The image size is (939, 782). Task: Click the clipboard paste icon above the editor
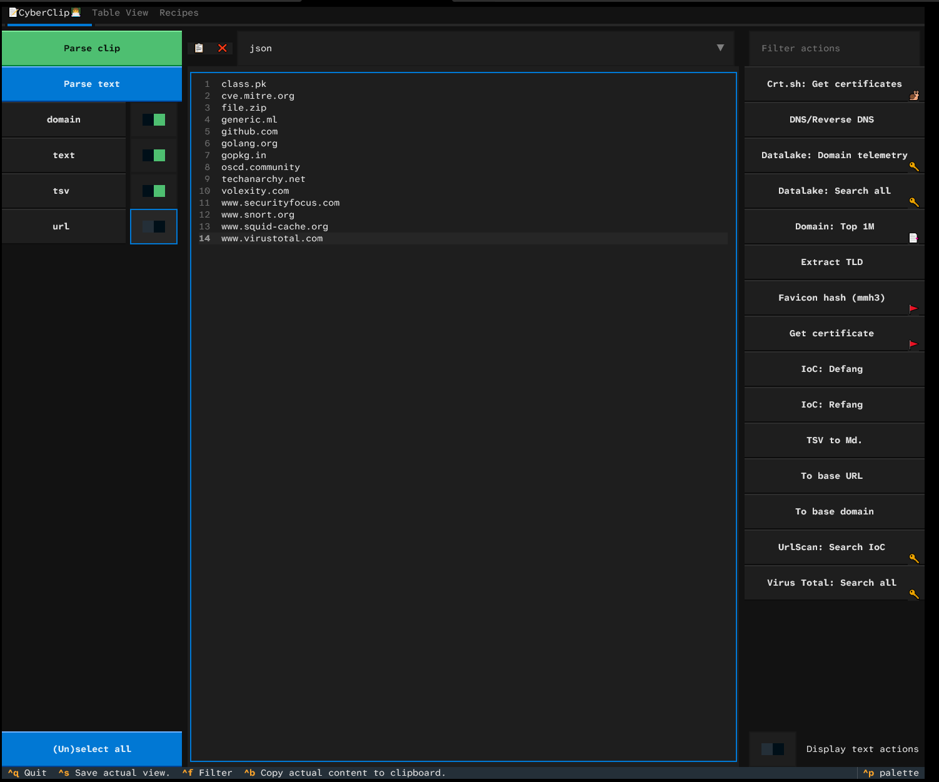tap(199, 48)
